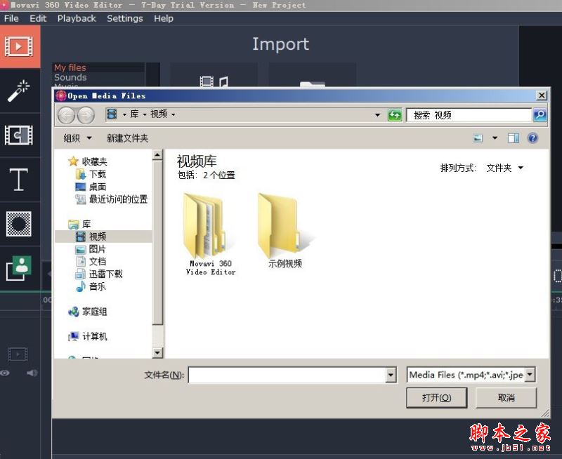The height and width of the screenshot is (459, 562).
Task: Mute the video track speaker icon
Action: pyautogui.click(x=32, y=373)
